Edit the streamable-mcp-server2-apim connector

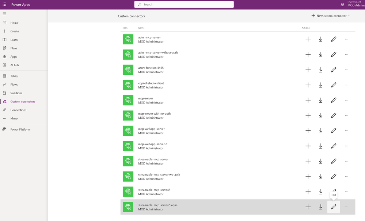tap(334, 207)
